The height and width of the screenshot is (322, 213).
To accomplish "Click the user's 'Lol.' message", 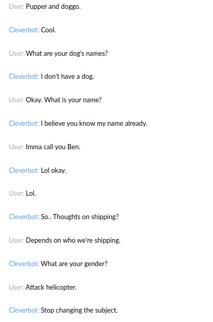I will coord(31,194).
